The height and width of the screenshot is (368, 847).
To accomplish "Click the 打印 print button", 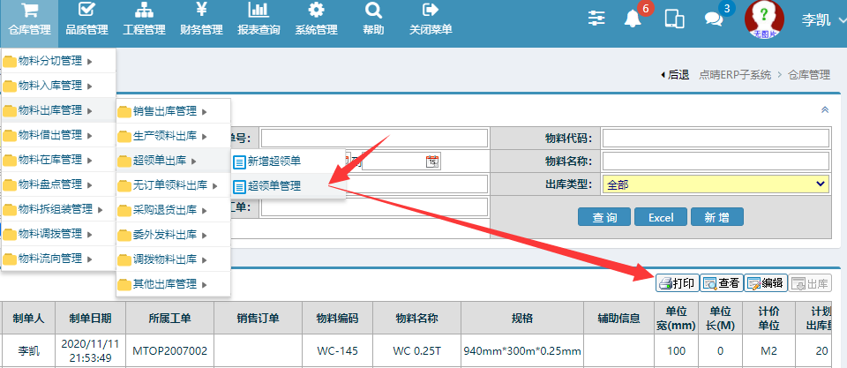I will [677, 283].
